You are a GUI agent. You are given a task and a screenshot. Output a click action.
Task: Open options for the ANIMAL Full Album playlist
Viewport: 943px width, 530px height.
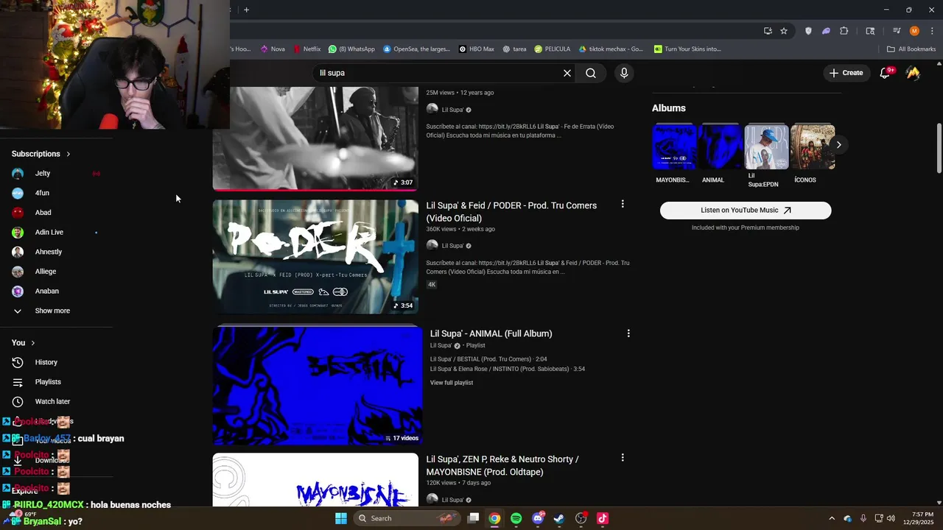click(x=628, y=333)
